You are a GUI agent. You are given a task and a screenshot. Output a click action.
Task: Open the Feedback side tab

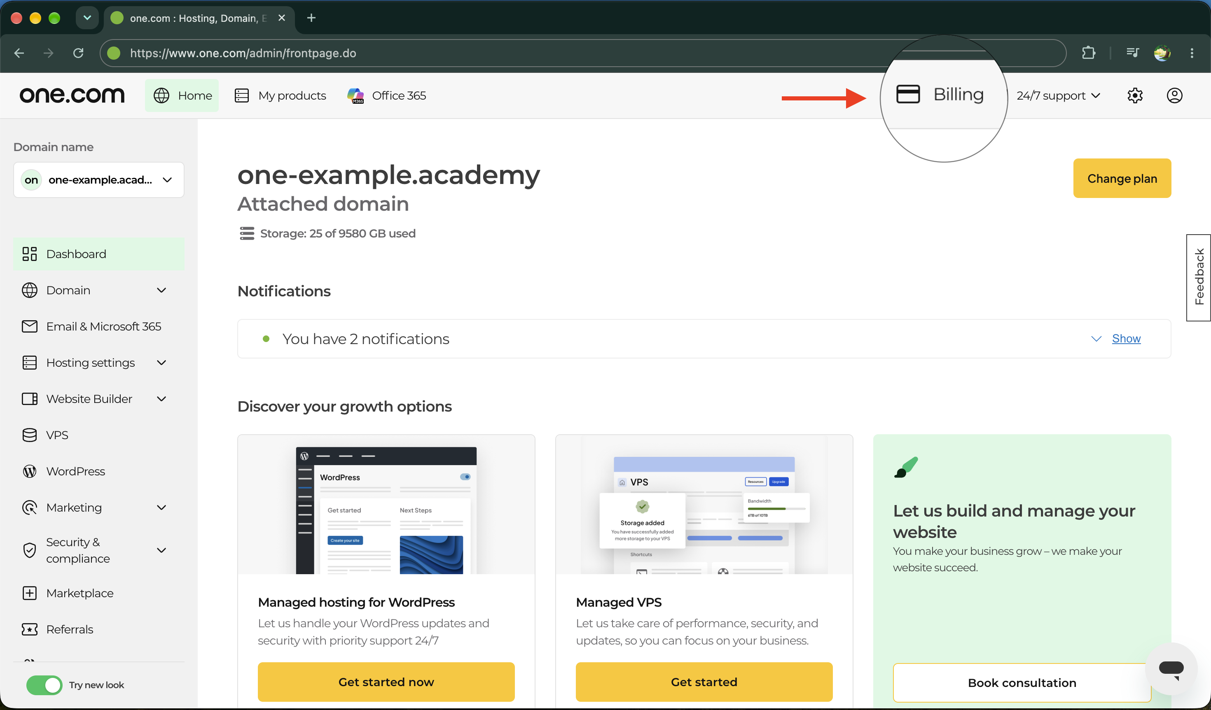1199,277
